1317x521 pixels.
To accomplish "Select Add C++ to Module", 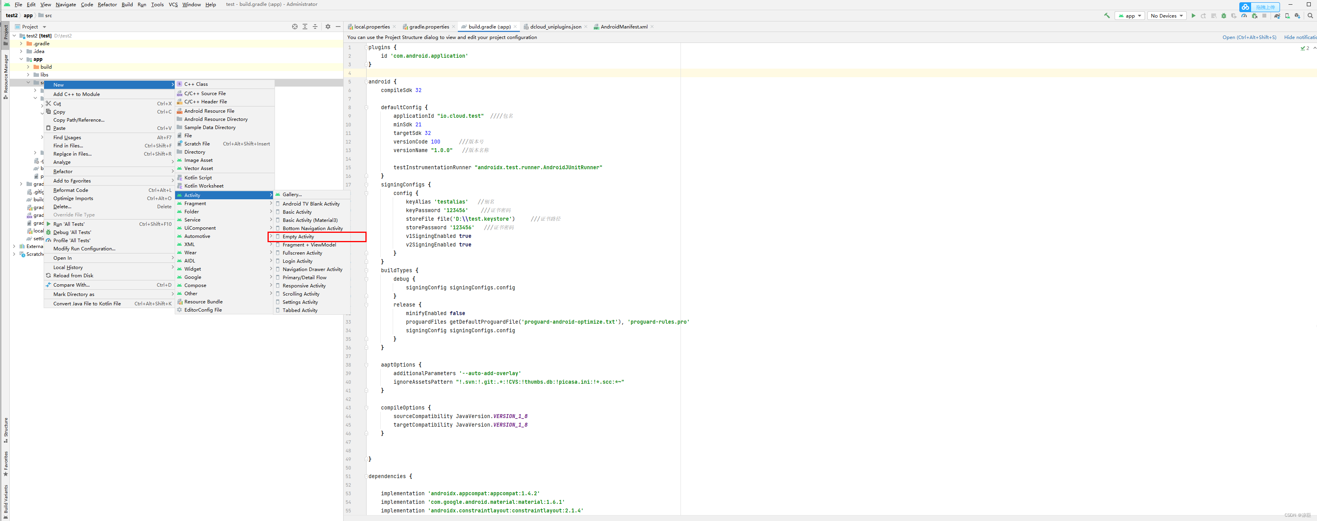I will coord(109,94).
